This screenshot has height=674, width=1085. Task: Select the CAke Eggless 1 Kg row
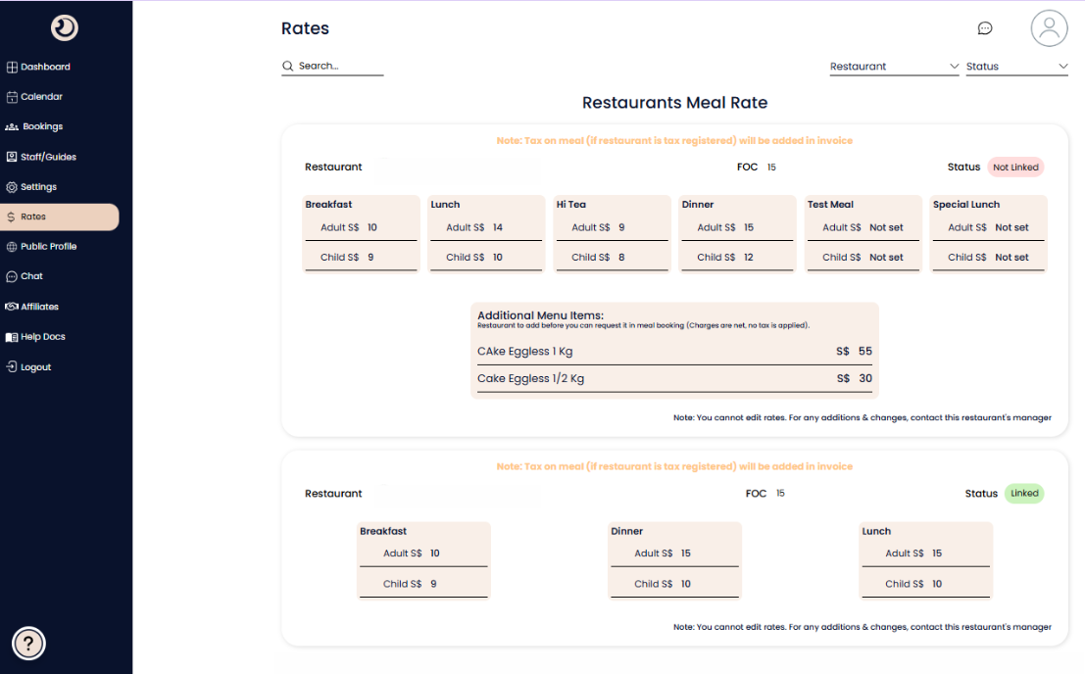click(674, 352)
